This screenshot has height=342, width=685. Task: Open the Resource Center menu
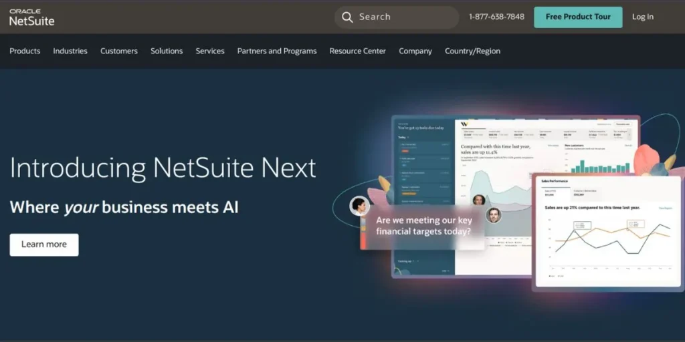pyautogui.click(x=358, y=51)
